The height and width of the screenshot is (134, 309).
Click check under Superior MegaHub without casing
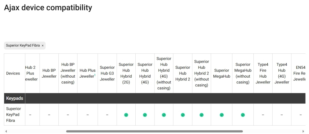[x=243, y=115]
